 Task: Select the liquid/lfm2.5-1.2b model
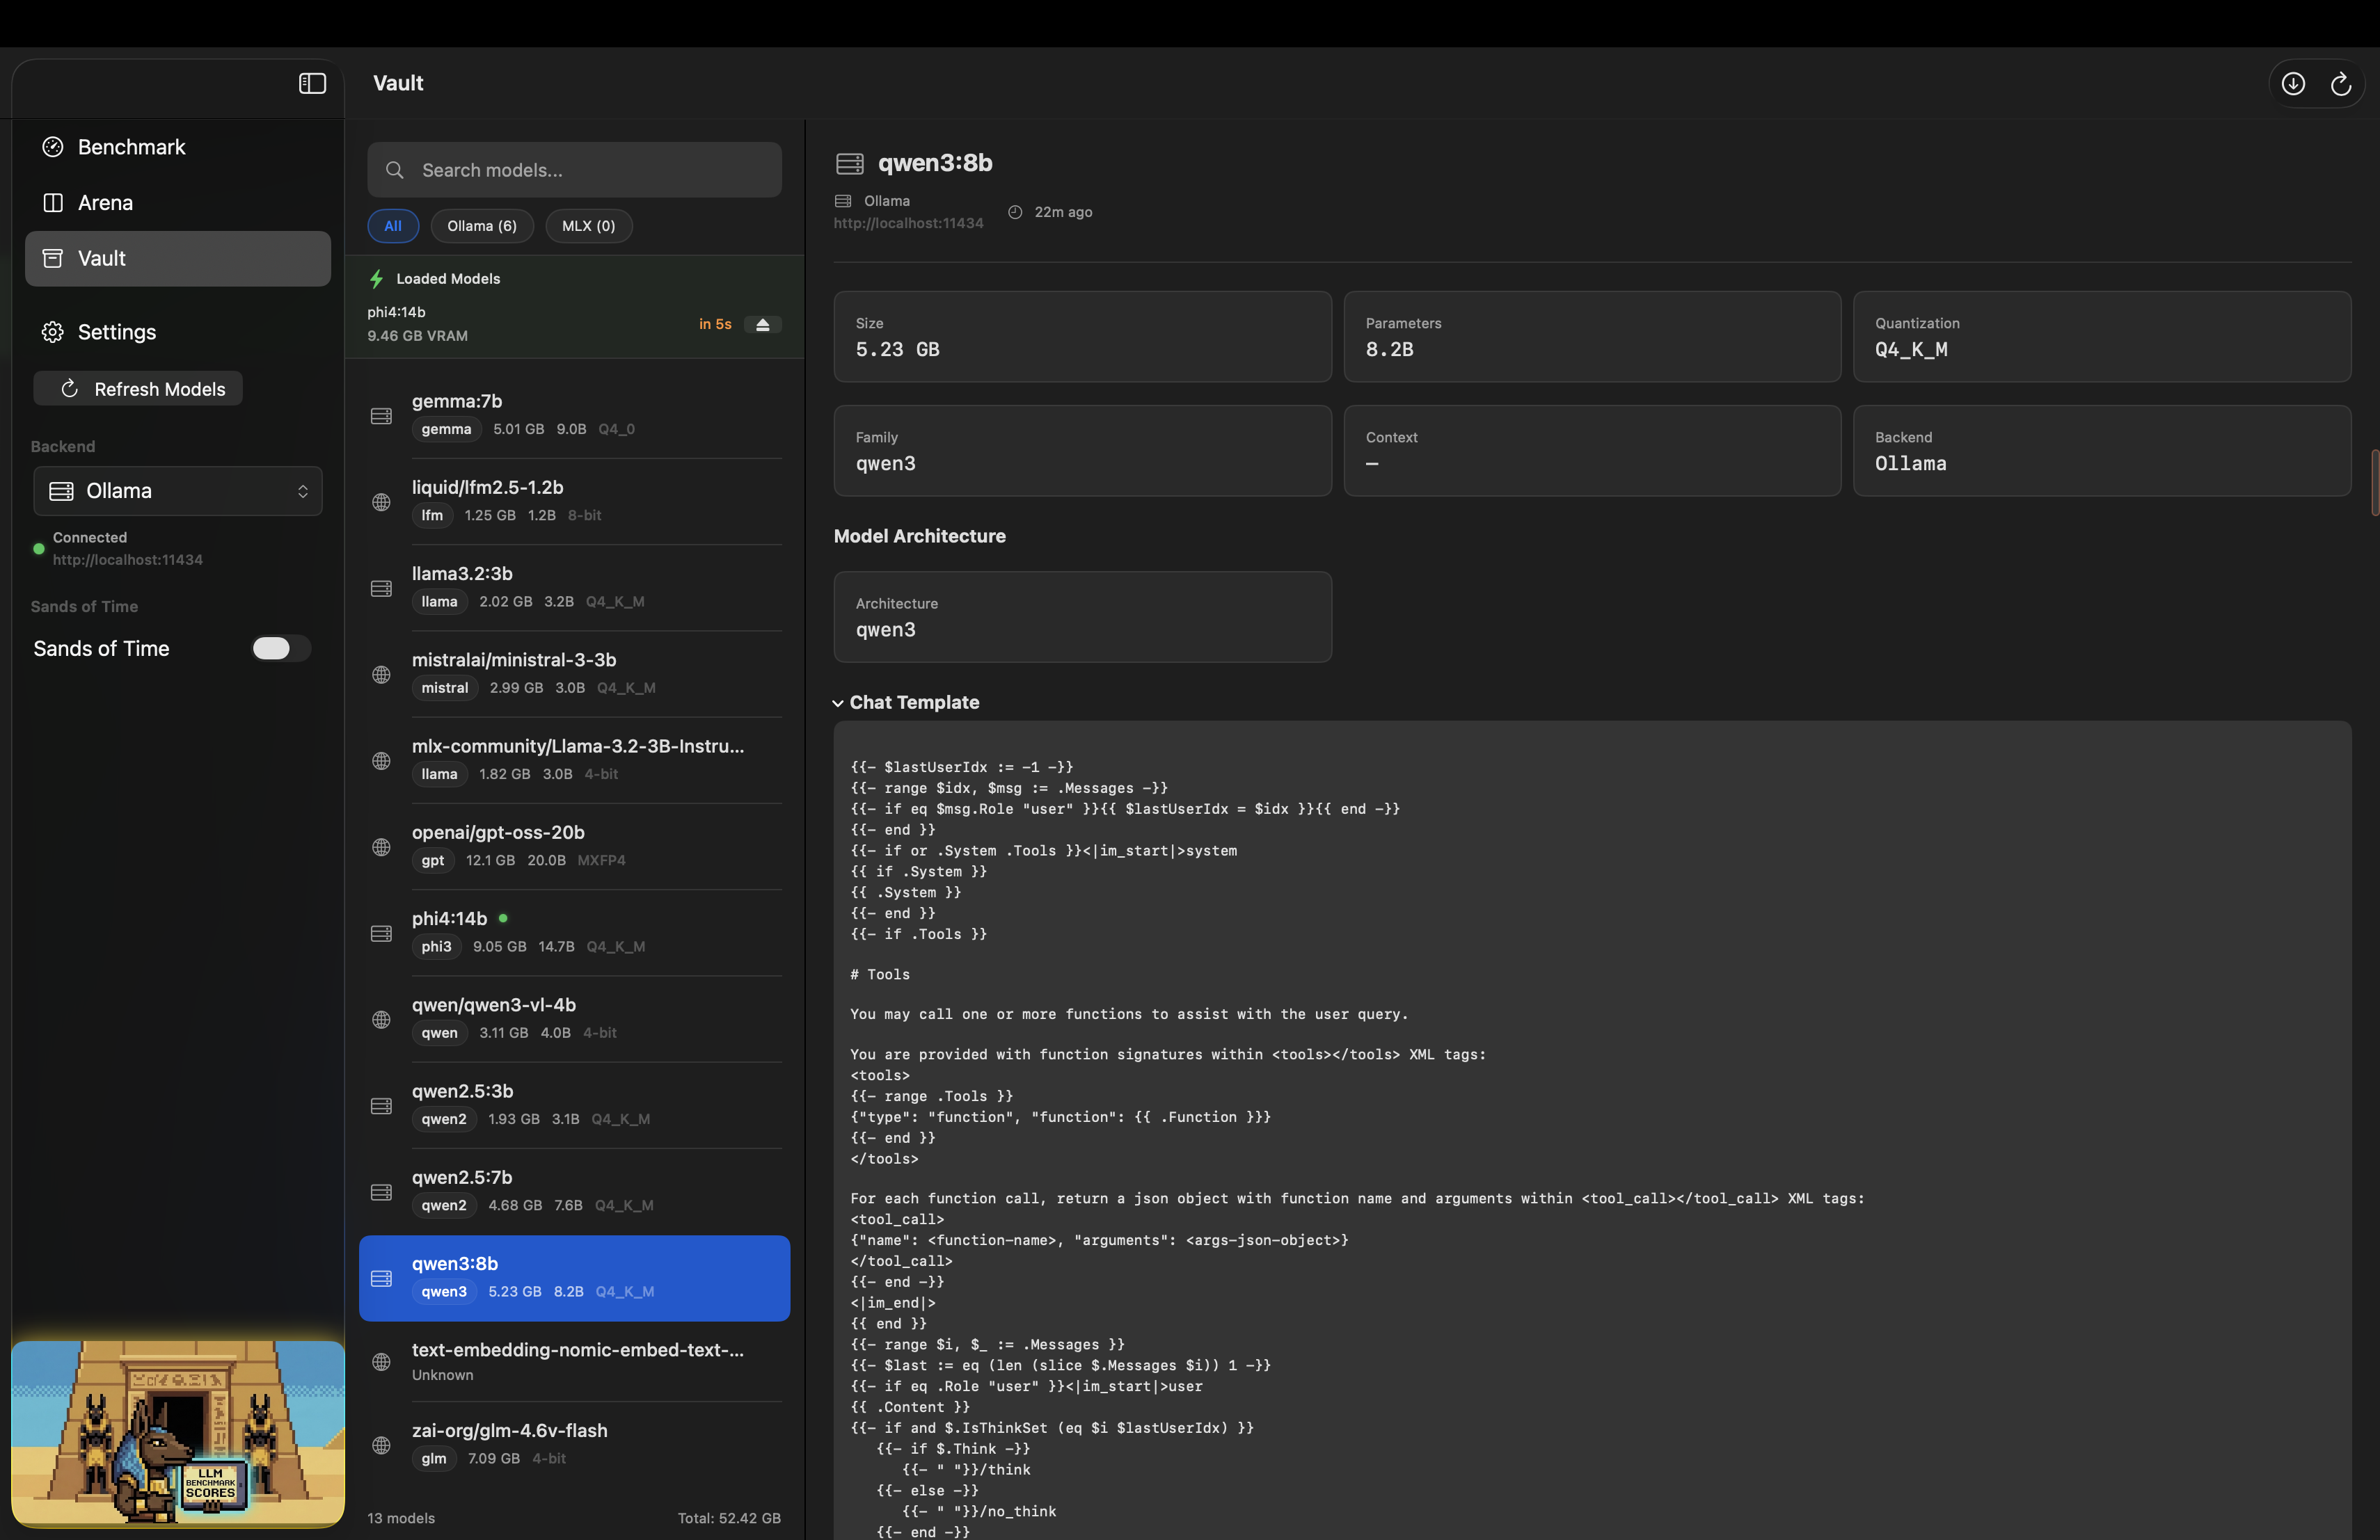(x=575, y=502)
